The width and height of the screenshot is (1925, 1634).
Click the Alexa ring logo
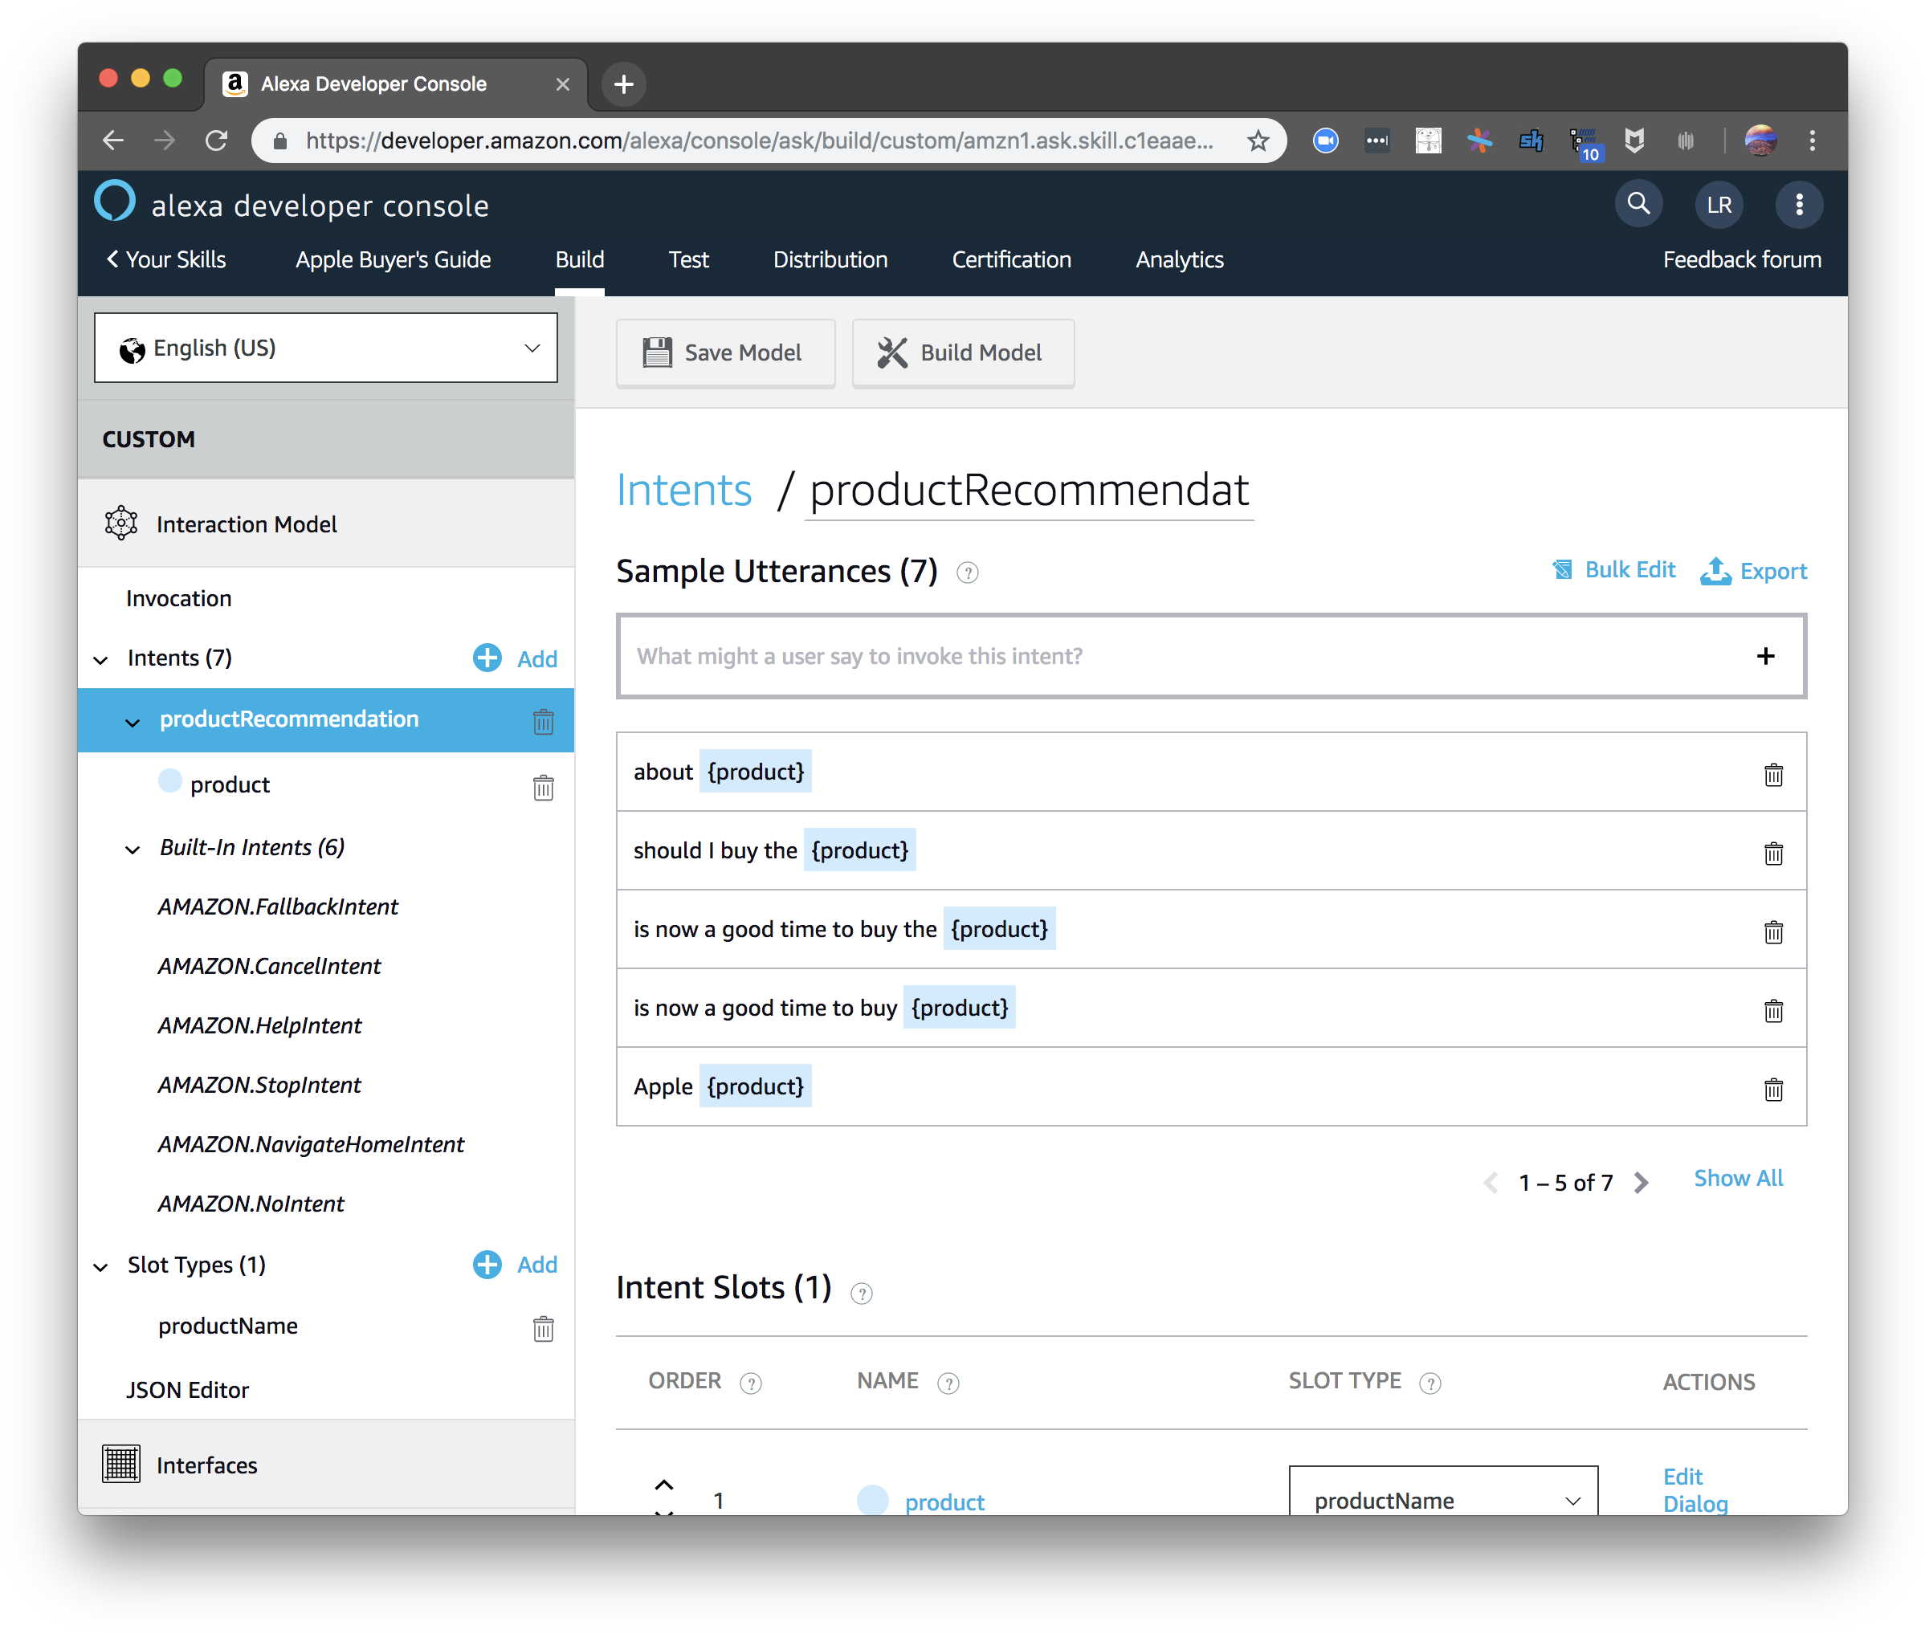[115, 201]
